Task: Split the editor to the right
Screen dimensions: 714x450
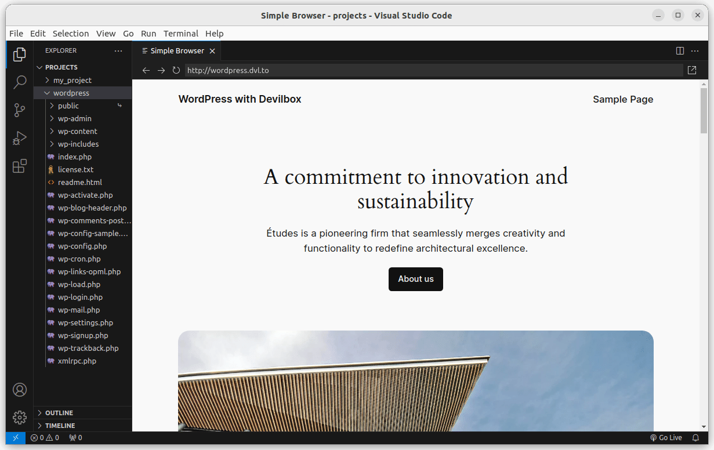Action: coord(680,51)
